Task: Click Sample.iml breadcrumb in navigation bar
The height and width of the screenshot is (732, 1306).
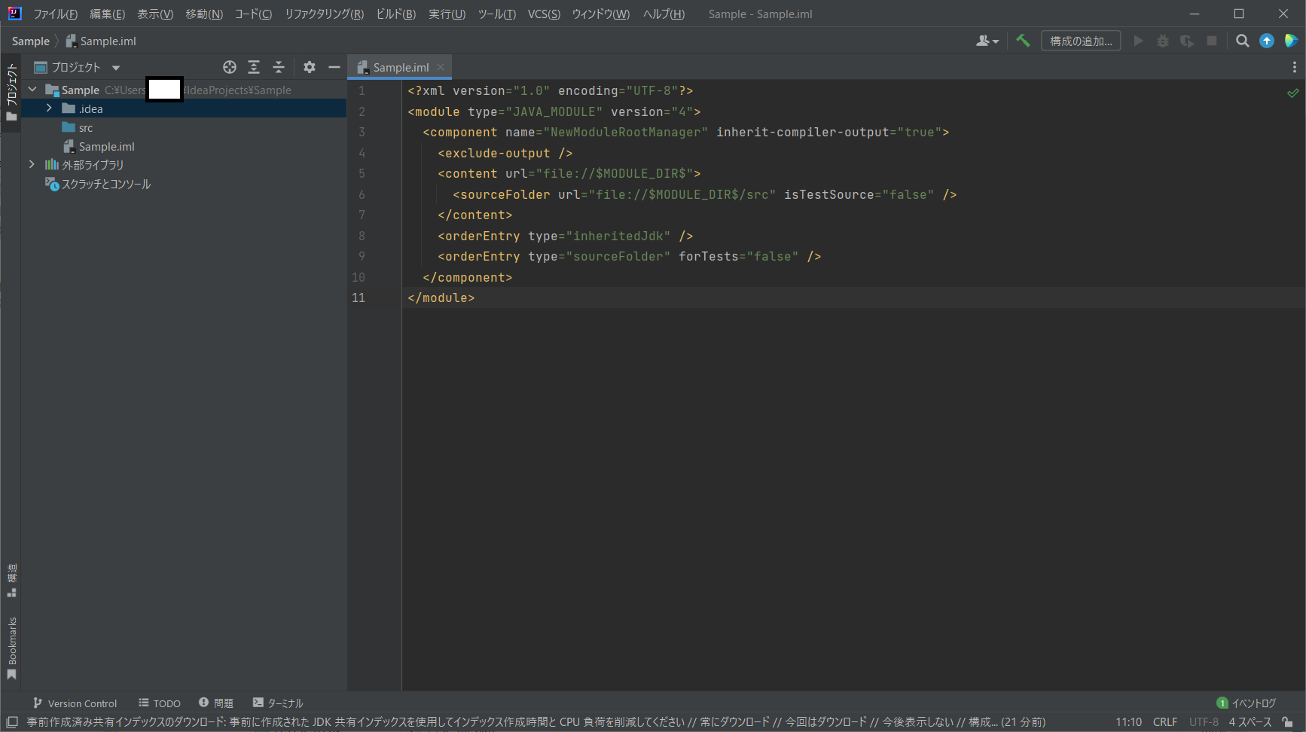Action: click(101, 41)
